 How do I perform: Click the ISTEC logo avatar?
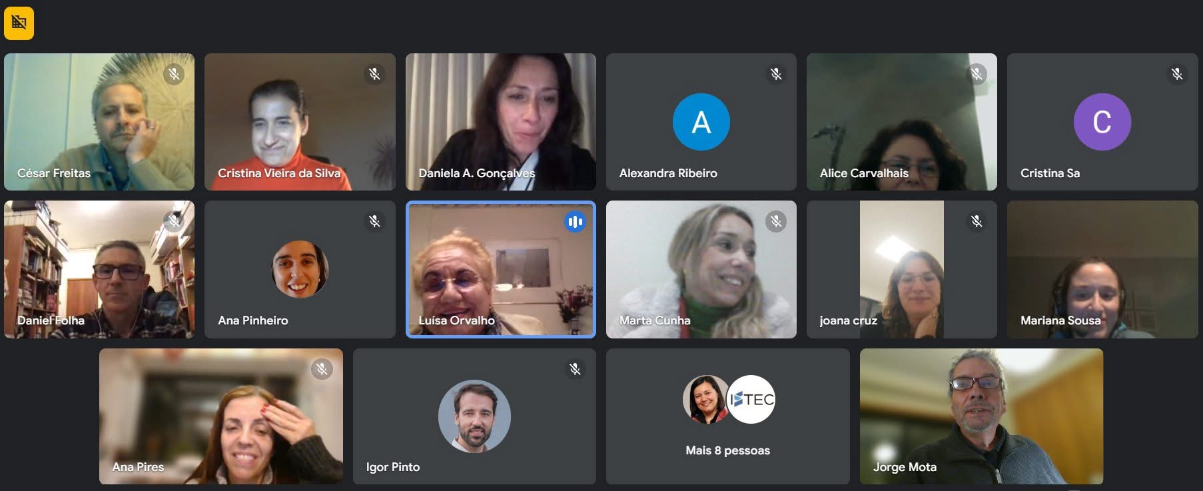[x=751, y=399]
